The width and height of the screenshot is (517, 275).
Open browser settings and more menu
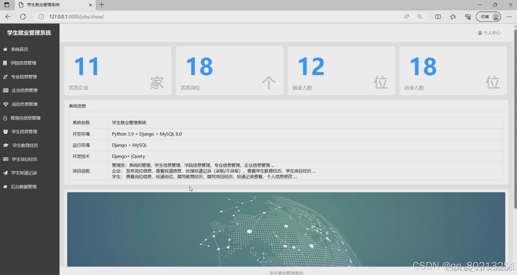(509, 16)
